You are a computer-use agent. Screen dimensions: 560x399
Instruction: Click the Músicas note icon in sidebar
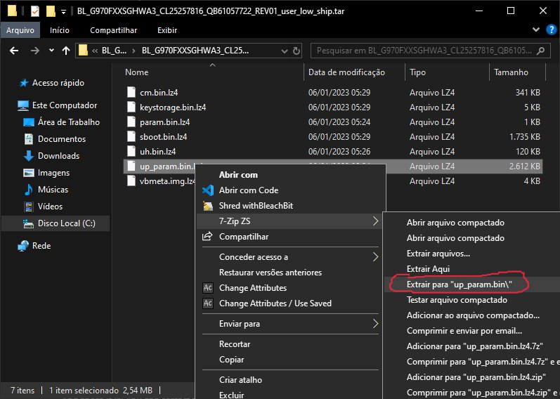tap(29, 190)
